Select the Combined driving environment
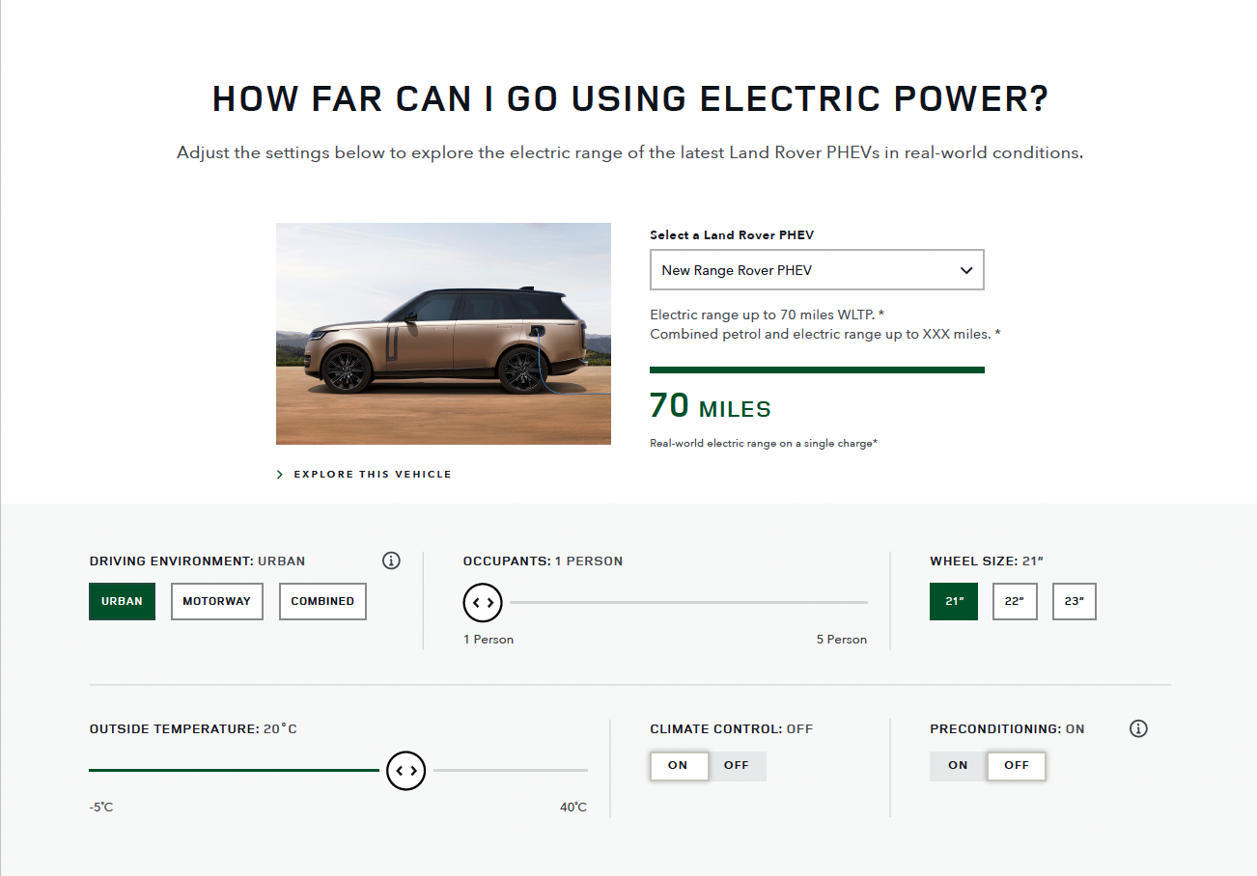Screen dimensions: 1257x876 pyautogui.click(x=322, y=601)
